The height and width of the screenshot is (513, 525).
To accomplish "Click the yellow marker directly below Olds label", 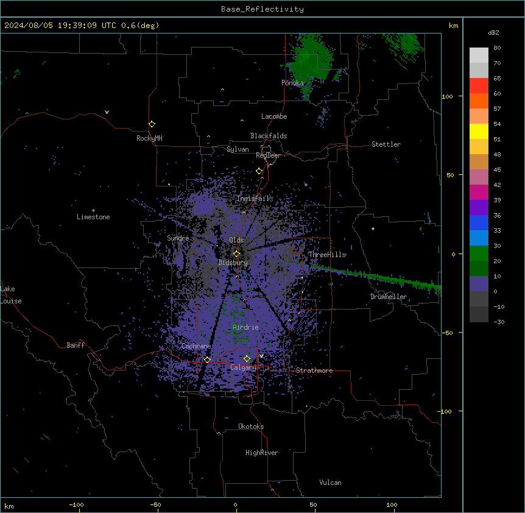I will pyautogui.click(x=236, y=254).
